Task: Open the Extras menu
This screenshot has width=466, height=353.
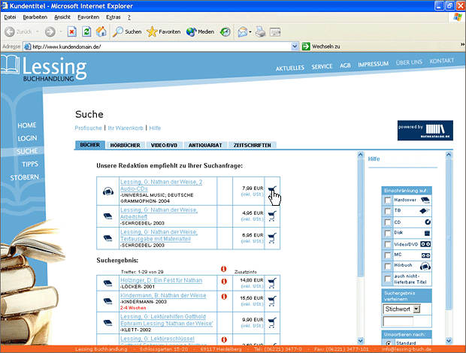Action: click(113, 17)
